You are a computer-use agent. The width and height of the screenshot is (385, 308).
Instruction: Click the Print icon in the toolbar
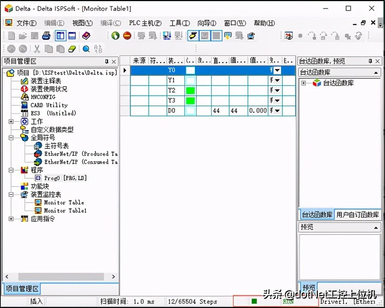46,36
